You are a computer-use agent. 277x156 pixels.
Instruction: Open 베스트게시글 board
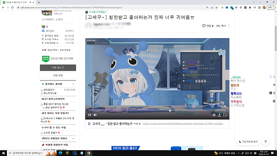(50, 93)
